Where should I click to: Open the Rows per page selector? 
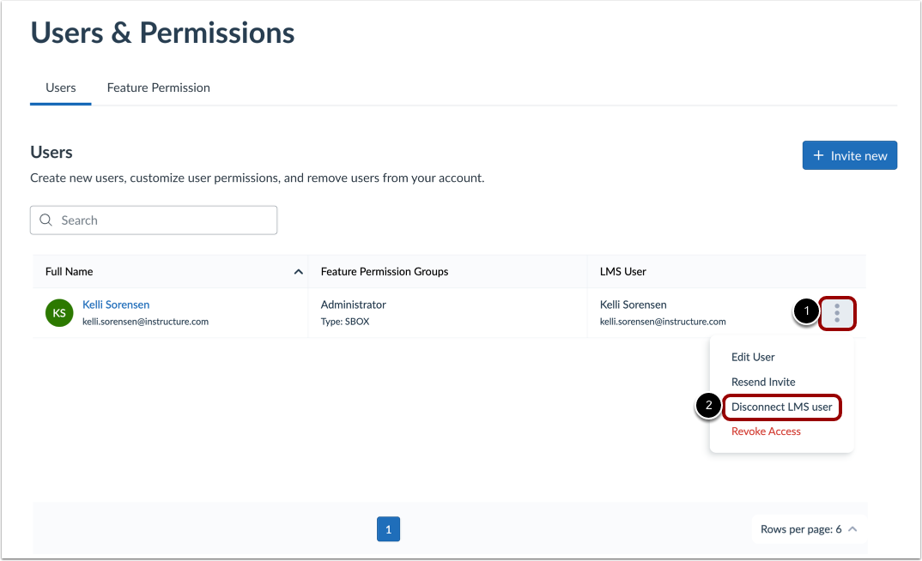point(808,528)
